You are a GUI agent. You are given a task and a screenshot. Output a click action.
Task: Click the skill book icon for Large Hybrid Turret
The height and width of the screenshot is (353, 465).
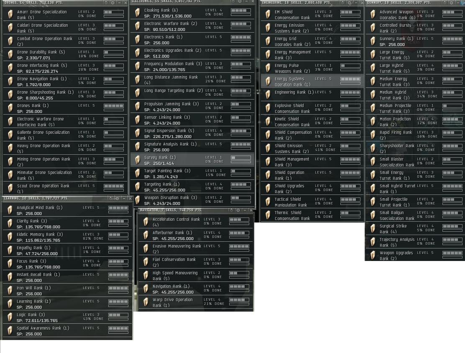(373, 68)
